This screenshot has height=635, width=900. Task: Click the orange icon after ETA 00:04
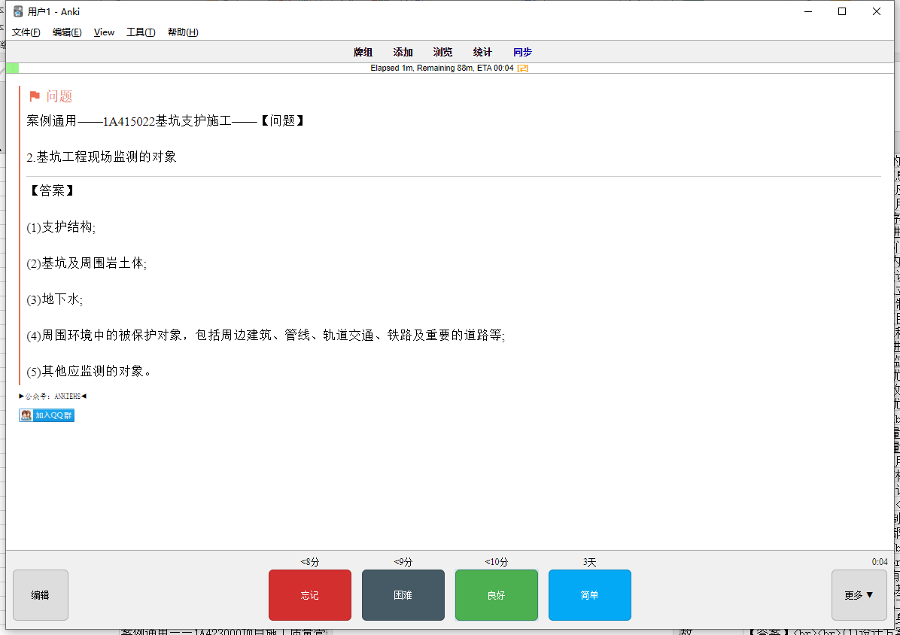[x=522, y=68]
